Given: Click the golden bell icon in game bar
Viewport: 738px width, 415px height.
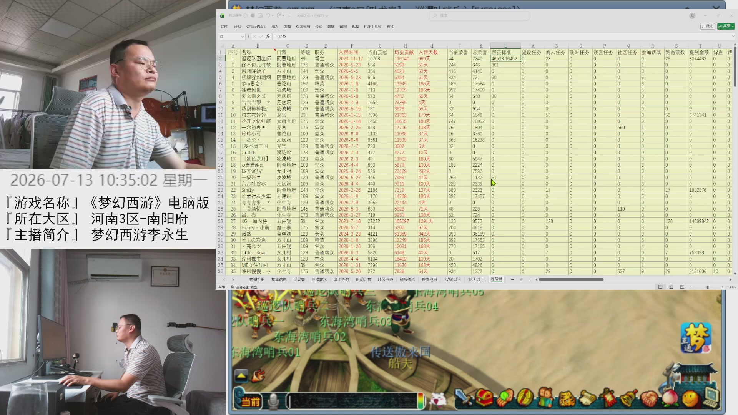Looking at the screenshot, I should coord(628,398).
